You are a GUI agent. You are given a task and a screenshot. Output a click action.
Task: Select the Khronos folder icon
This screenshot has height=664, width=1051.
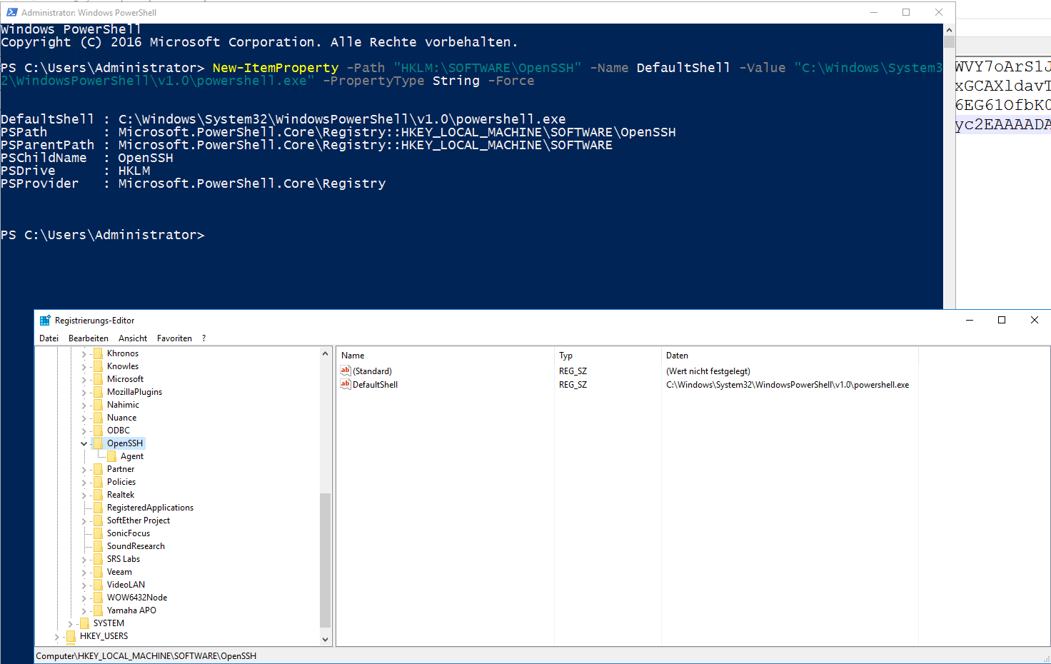coord(99,353)
